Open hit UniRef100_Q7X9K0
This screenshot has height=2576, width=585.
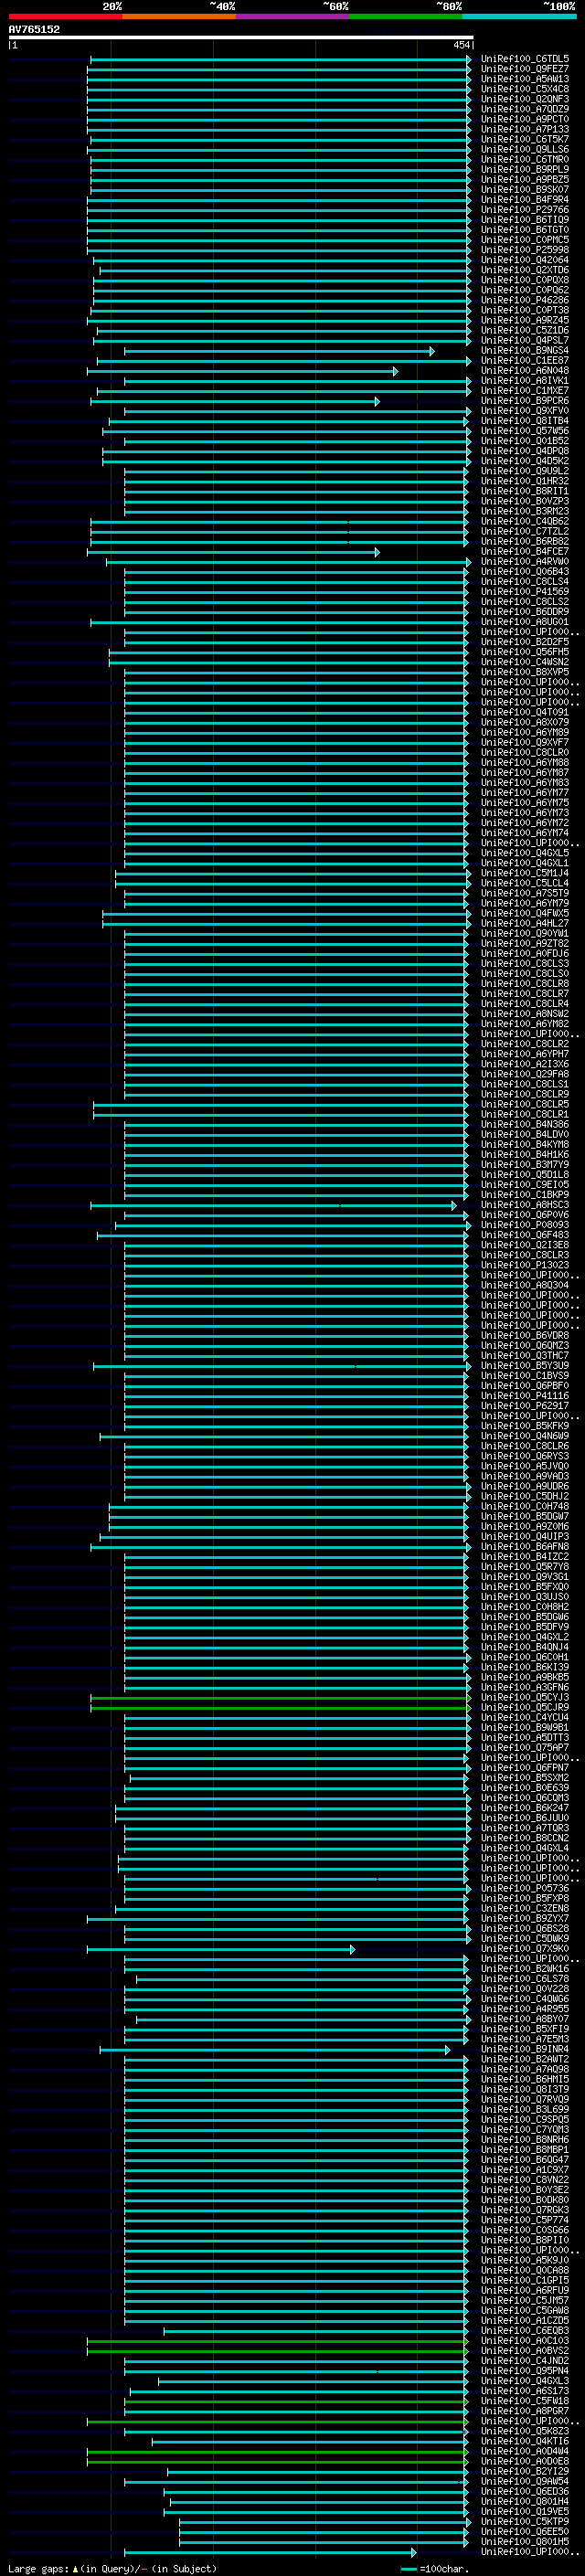click(x=524, y=1949)
